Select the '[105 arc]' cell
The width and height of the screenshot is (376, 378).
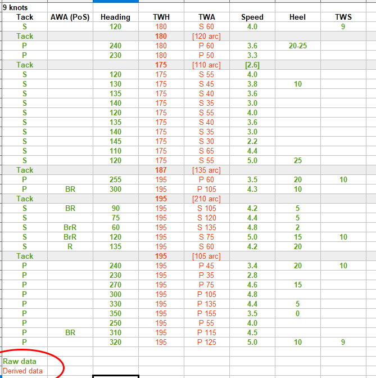(207, 256)
